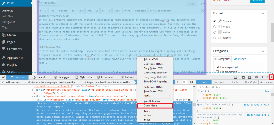Screen dimensions: 274x125
Task: Open the Inspector tab
Action: coord(18,77)
